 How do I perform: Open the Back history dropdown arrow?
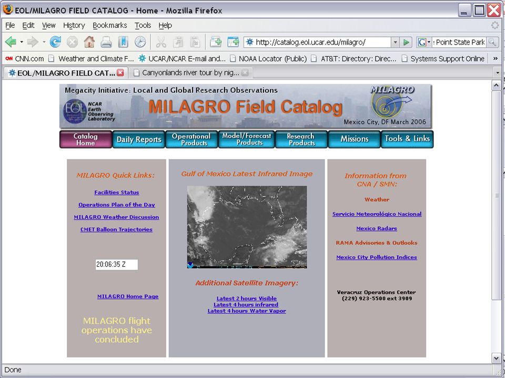coord(22,42)
